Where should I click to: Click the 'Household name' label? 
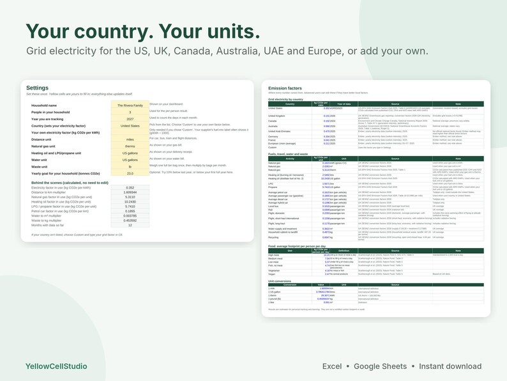click(44, 105)
